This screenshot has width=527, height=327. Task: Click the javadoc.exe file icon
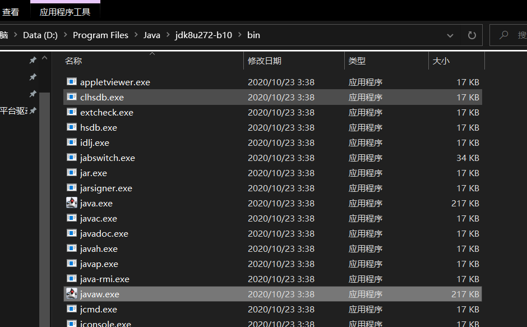[72, 233]
